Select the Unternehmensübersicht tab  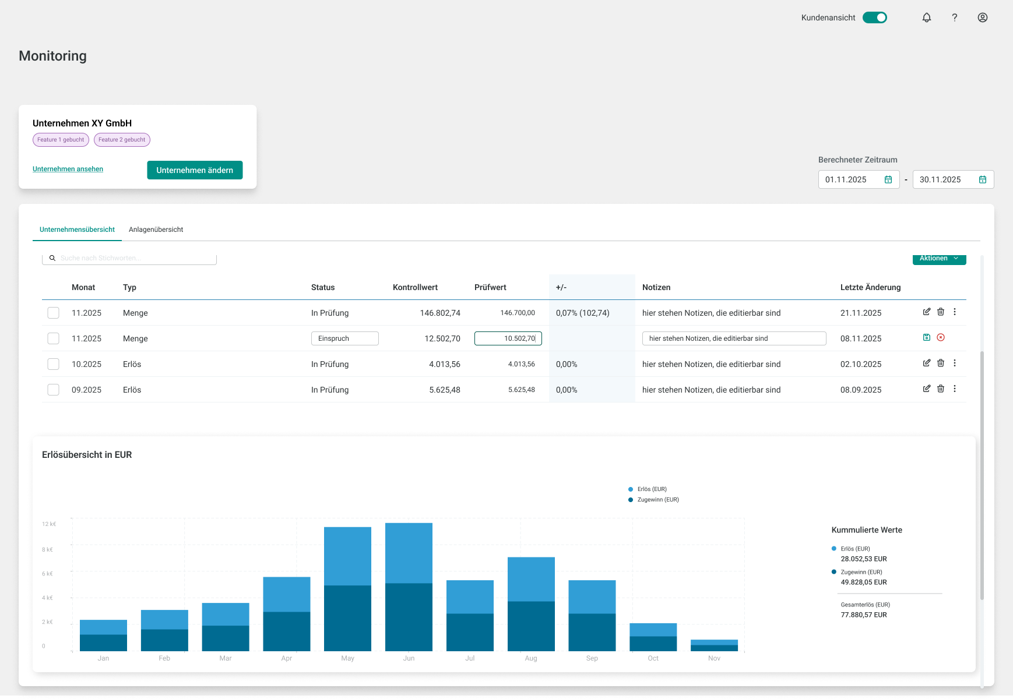tap(76, 230)
